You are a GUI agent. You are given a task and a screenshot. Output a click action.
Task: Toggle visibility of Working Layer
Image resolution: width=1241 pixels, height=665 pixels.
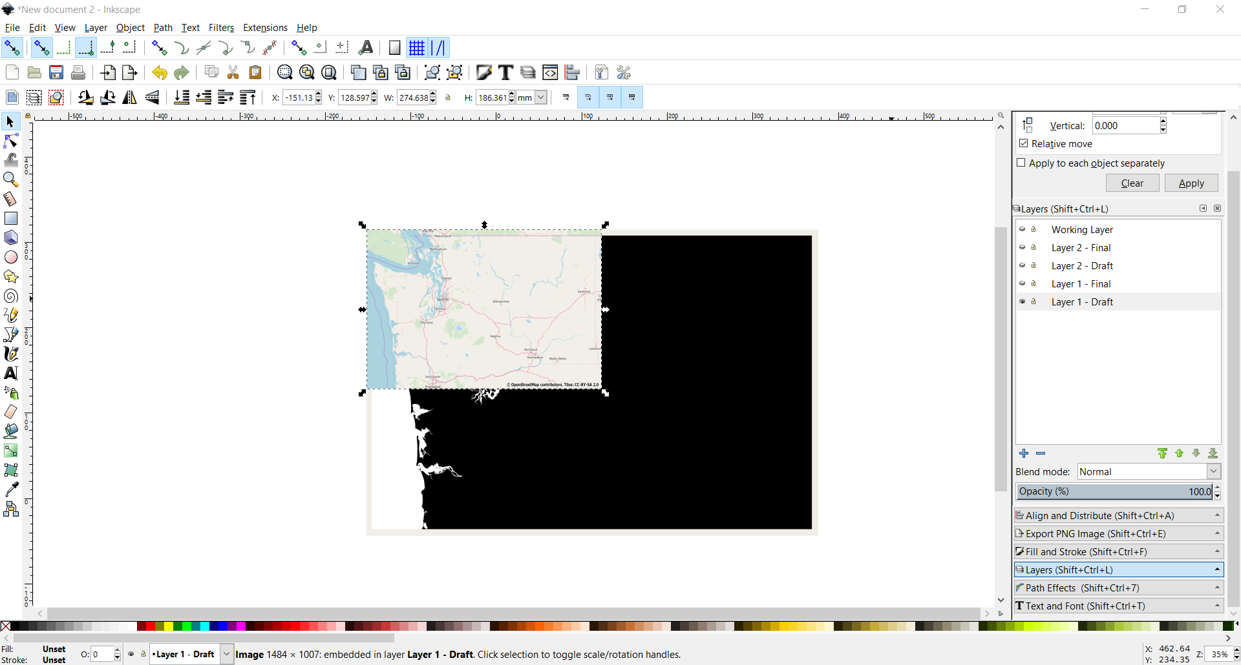coord(1023,229)
